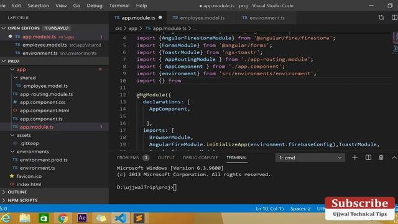Open Internet Explorer from the taskbar

pos(6,218)
